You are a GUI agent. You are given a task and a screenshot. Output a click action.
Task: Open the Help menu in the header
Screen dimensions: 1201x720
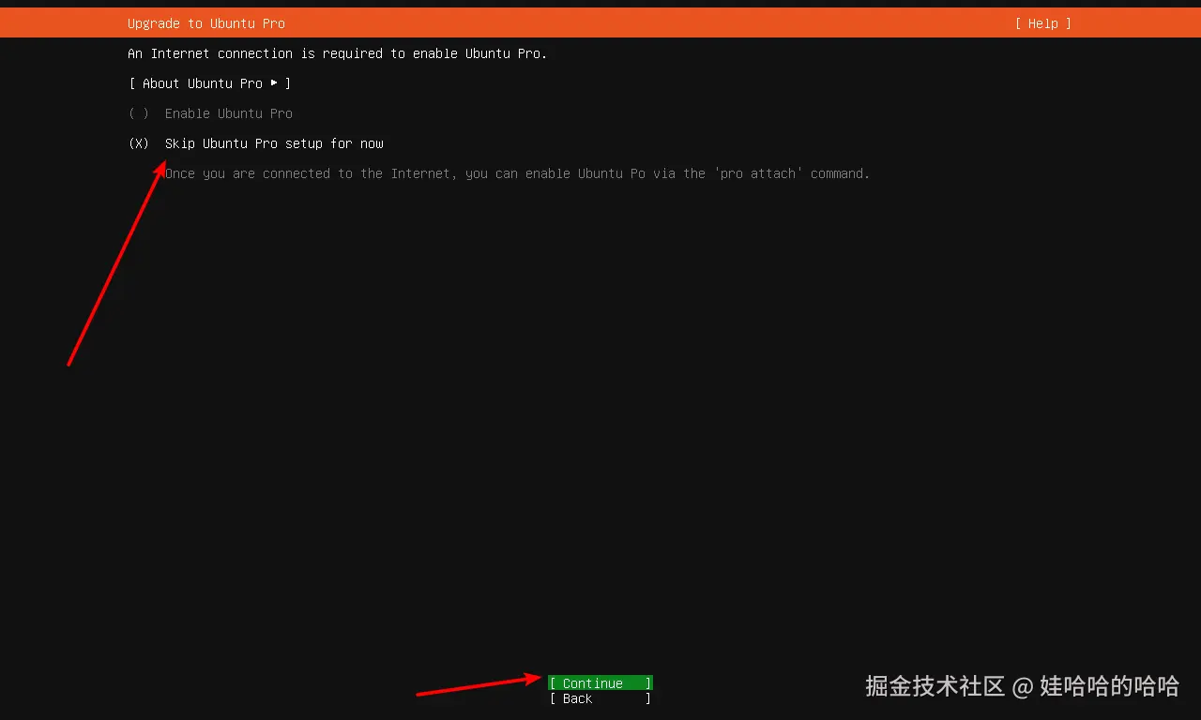1042,23
